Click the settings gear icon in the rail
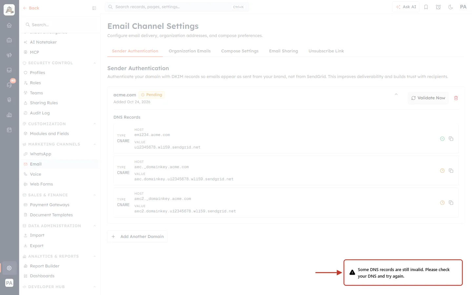Screen dimensions: 472x295 click(x=9, y=268)
